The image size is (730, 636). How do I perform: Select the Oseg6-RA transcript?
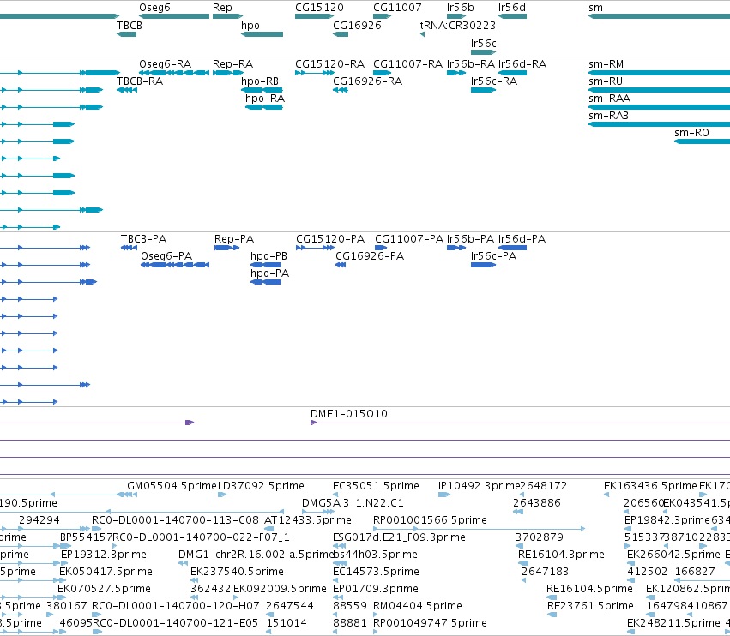point(174,73)
